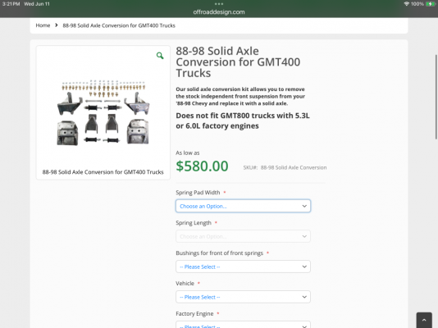Click the breadcrumb chevron arrow after Home

(57, 25)
